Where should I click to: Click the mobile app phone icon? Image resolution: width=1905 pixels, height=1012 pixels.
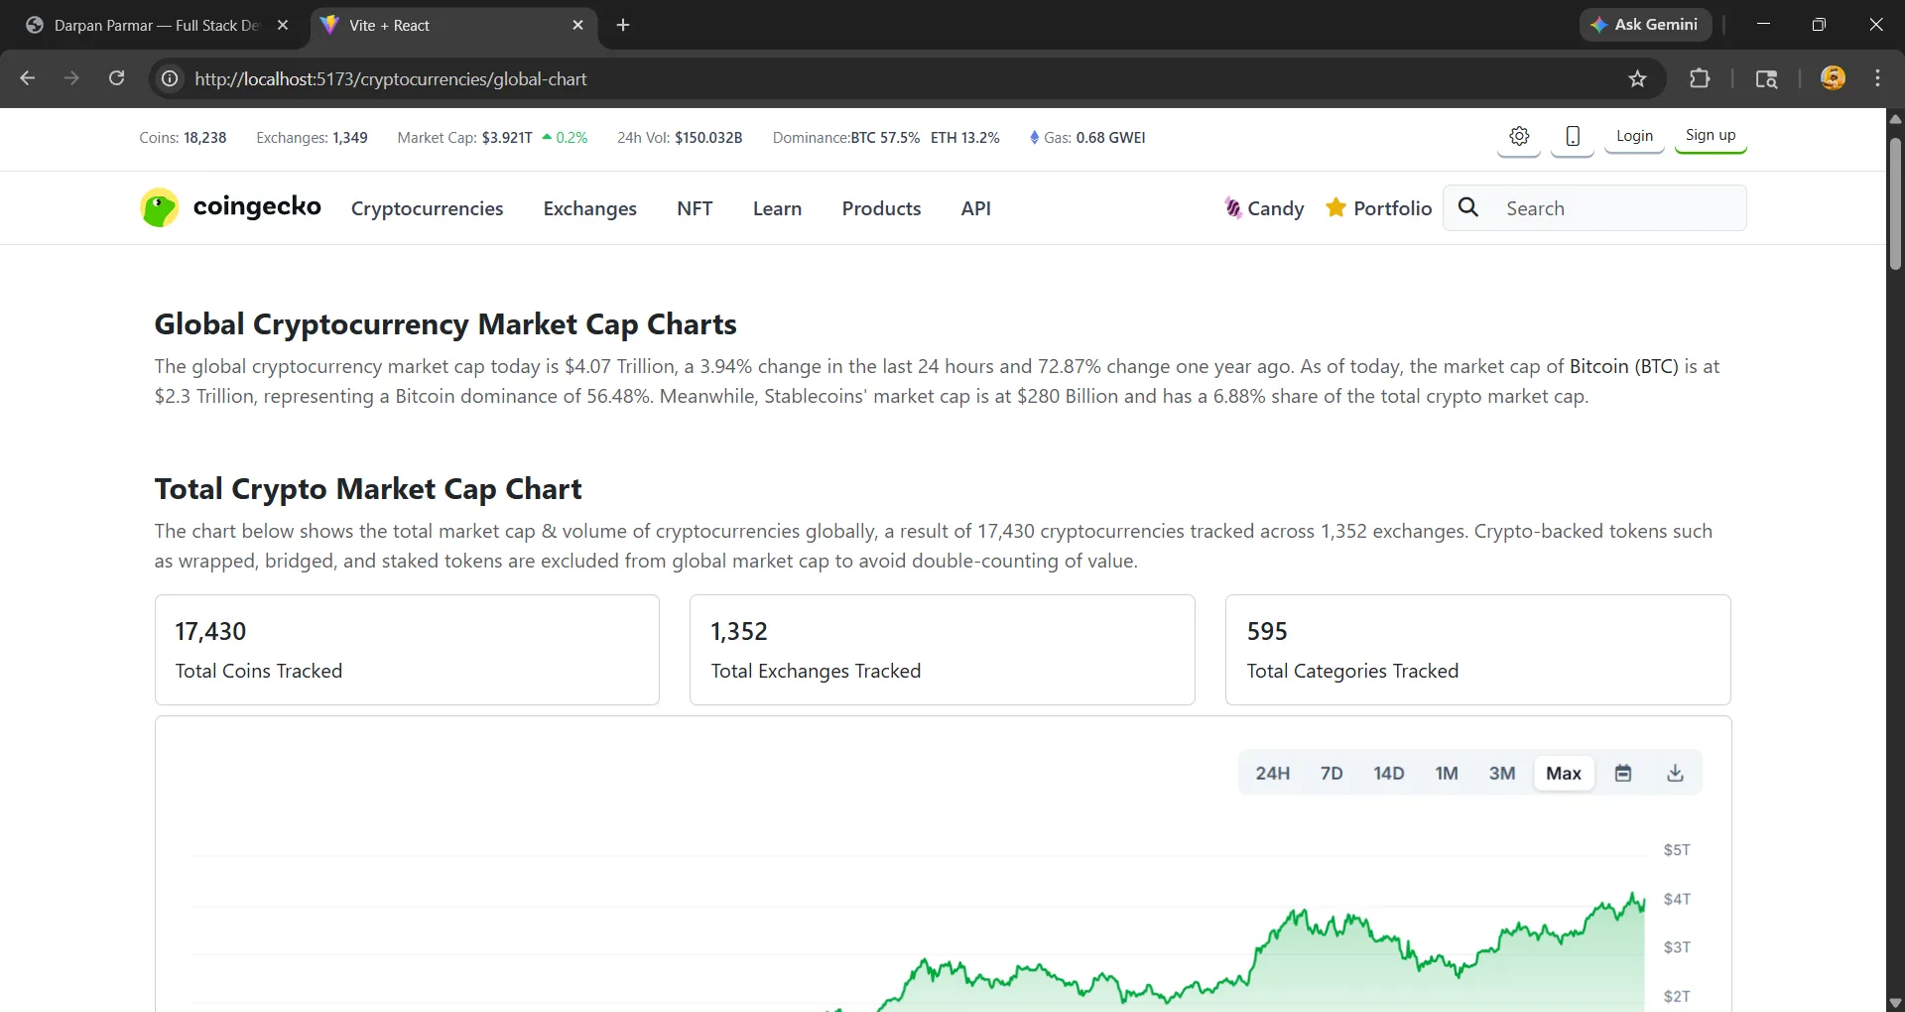(1573, 136)
